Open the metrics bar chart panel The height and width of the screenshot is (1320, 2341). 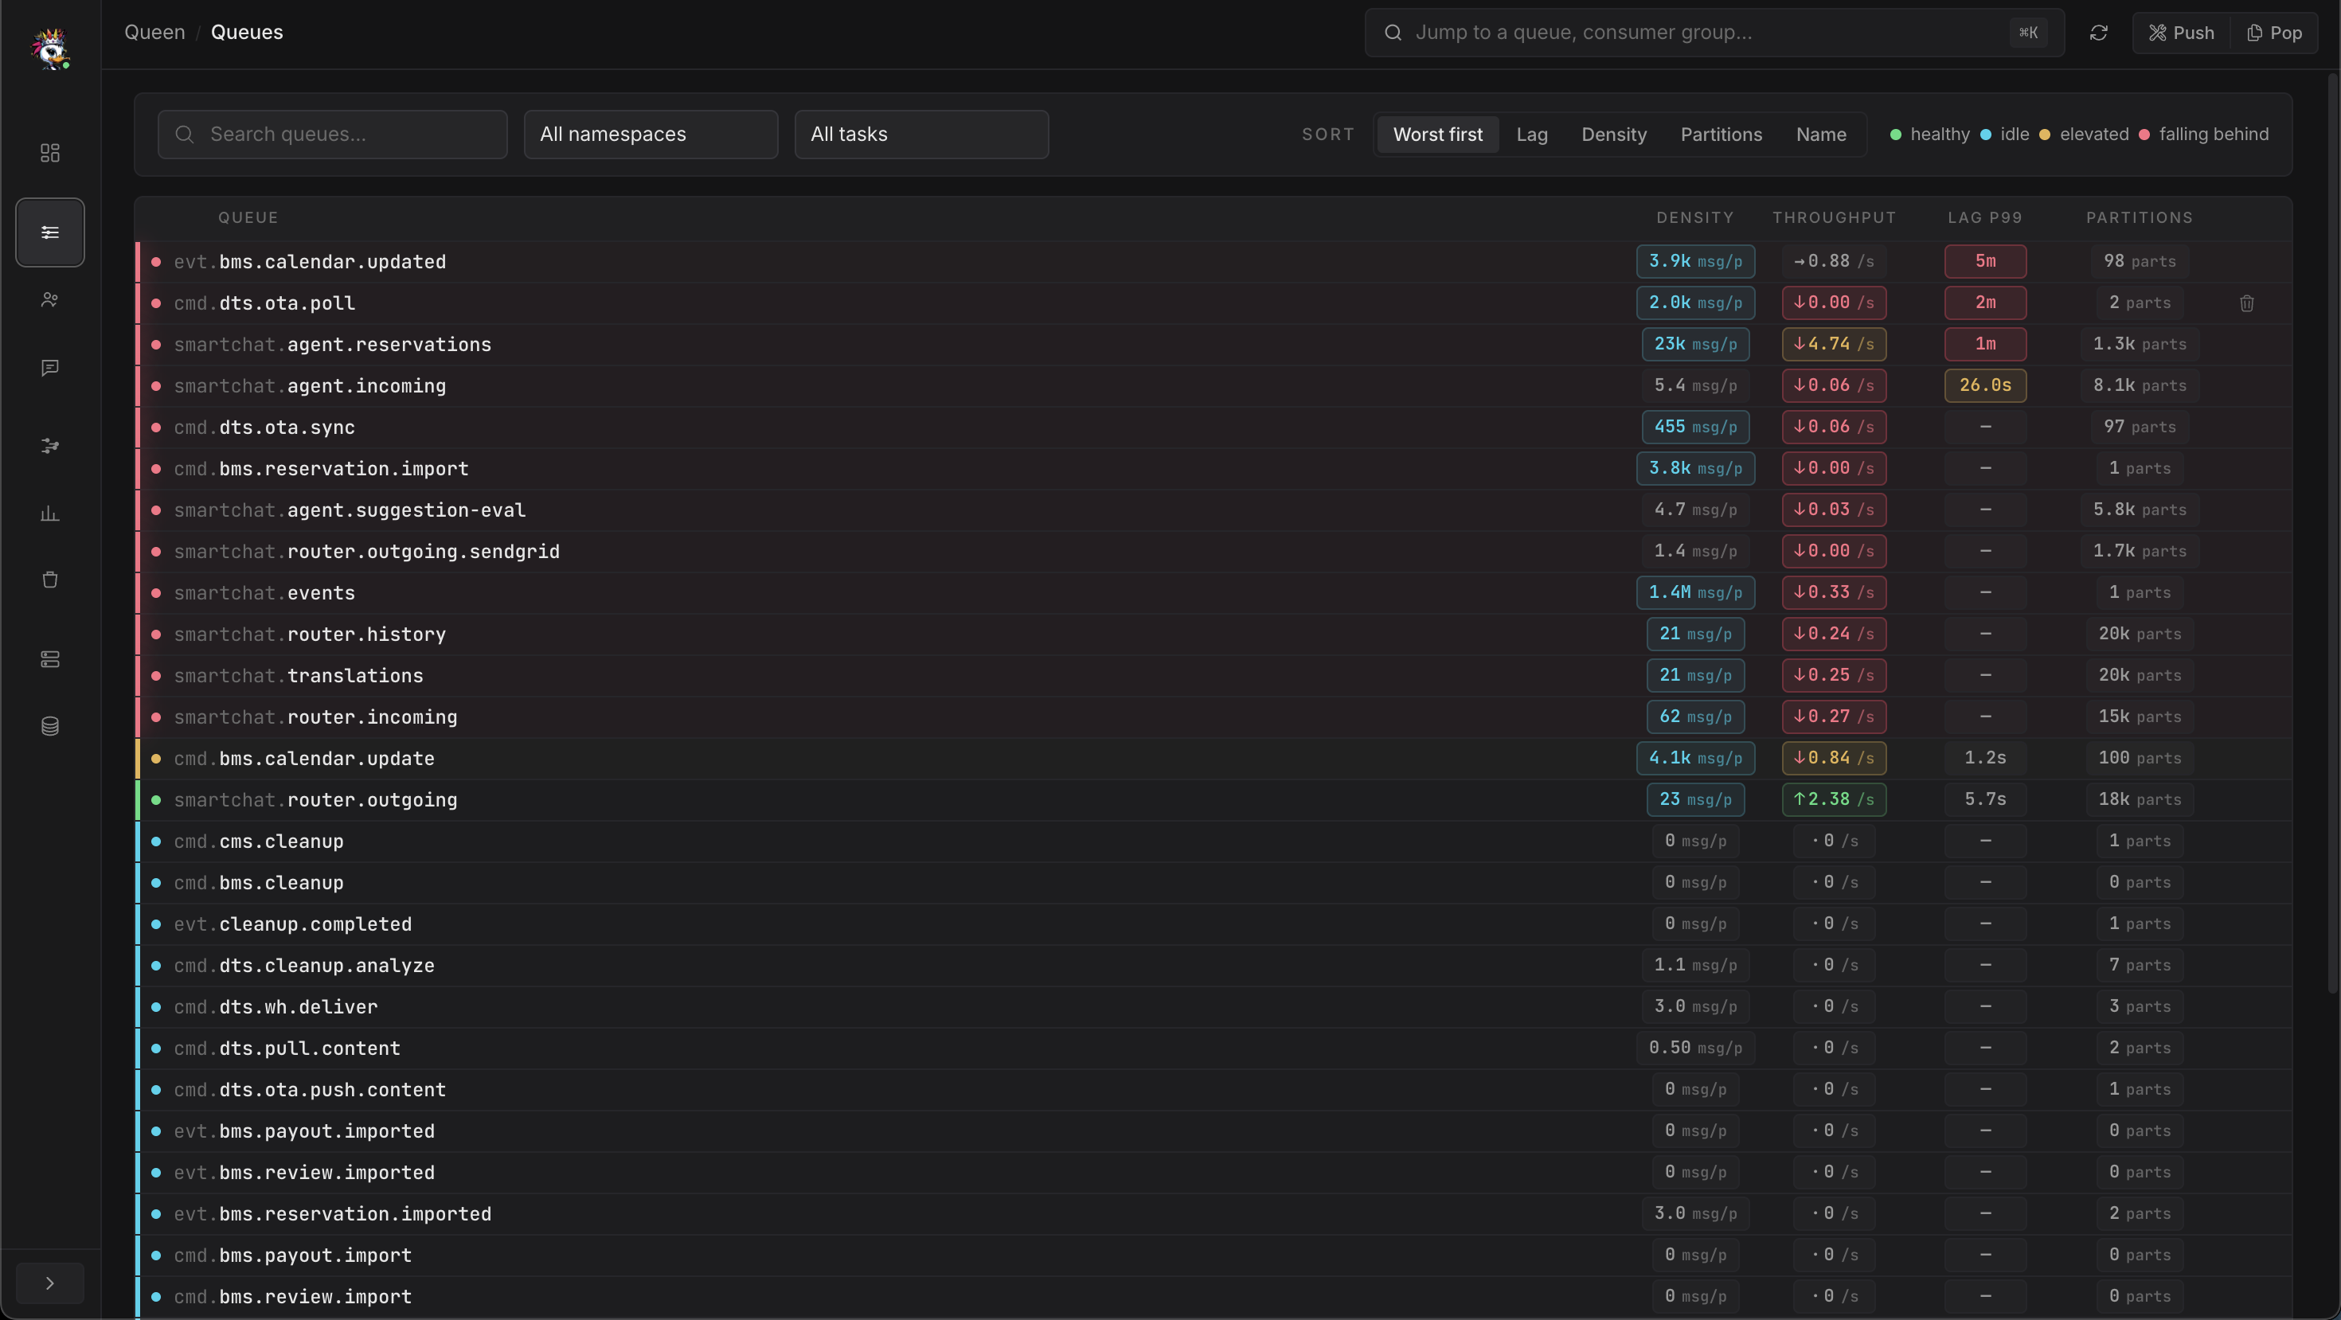[x=50, y=513]
